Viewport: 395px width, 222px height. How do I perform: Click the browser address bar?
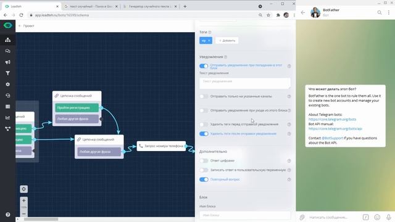pos(143,15)
